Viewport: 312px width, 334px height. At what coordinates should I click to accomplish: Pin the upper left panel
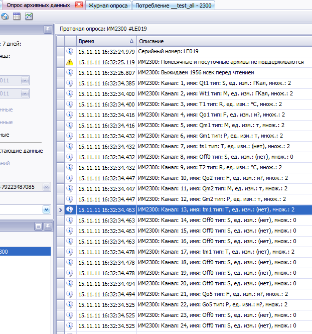(48, 29)
